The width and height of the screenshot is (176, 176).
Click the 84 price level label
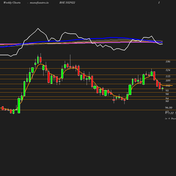click(x=167, y=98)
